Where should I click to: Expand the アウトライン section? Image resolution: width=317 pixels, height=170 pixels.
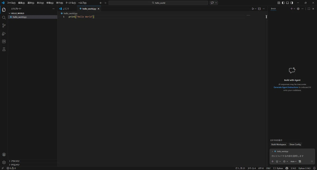tap(32, 161)
